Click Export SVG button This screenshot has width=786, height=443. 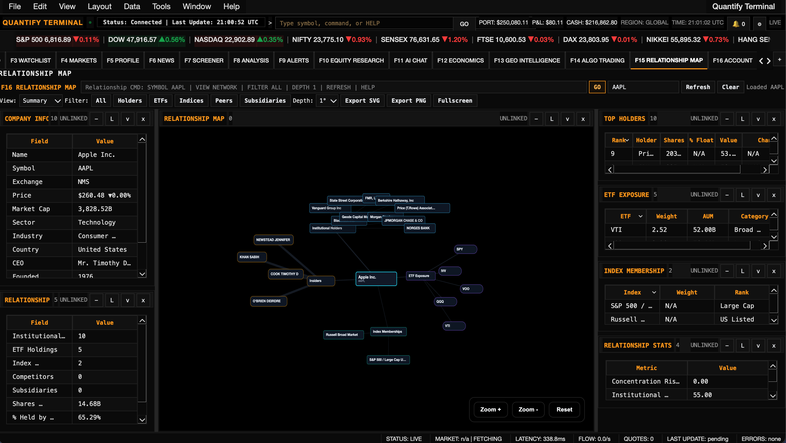click(x=362, y=101)
